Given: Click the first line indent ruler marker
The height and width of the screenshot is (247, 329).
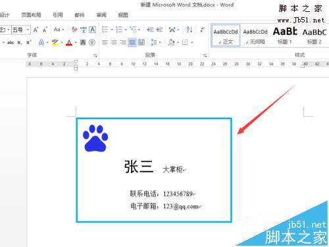Looking at the screenshot, I should pos(76,61).
